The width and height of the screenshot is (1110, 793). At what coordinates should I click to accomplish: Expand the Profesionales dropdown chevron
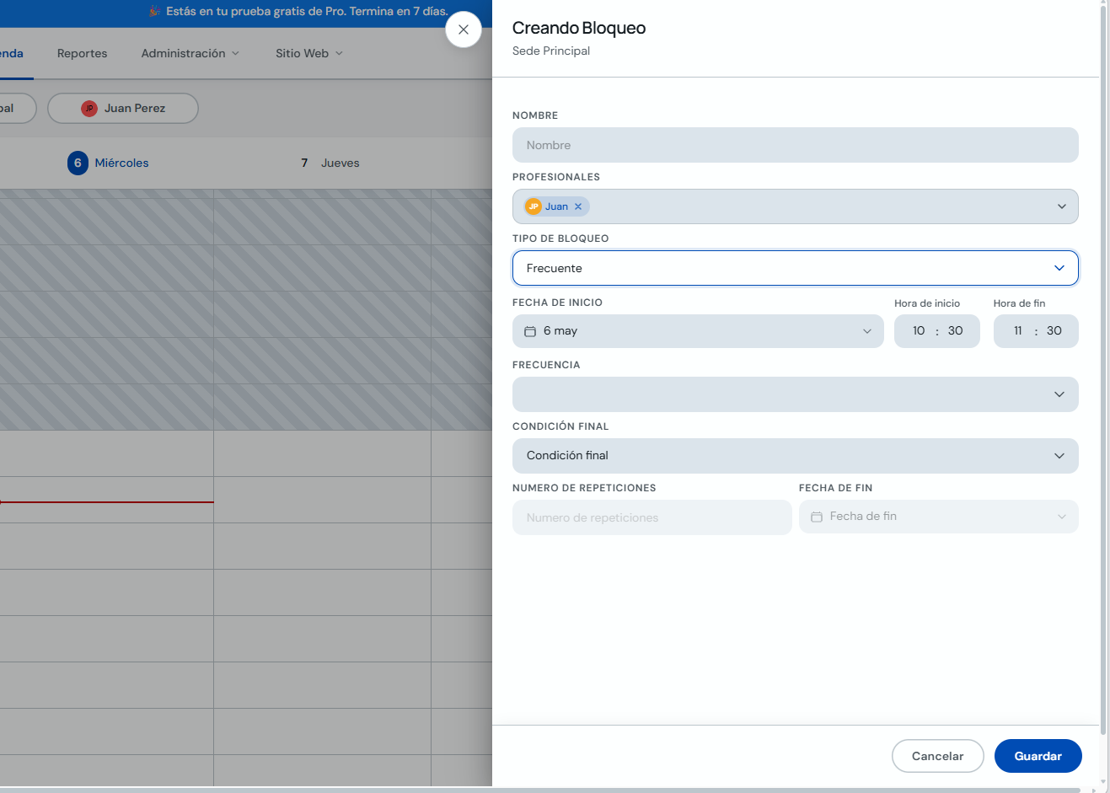[1062, 206]
